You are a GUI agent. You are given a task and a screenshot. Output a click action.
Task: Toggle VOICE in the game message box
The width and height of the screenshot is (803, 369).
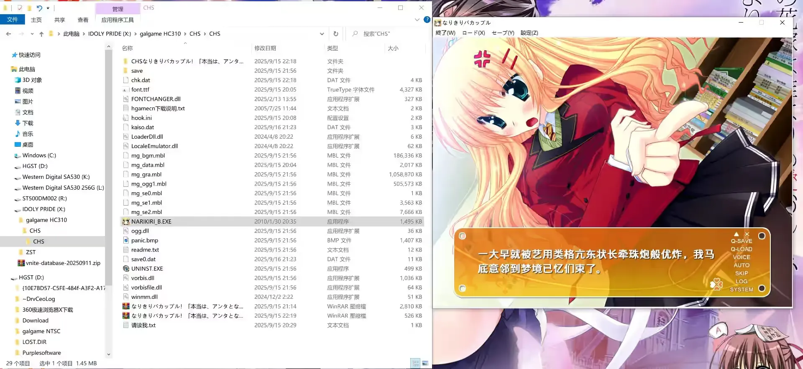coord(742,257)
